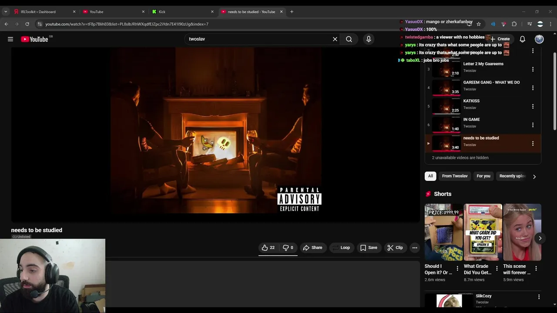Open site information icon in address bar

(40, 24)
